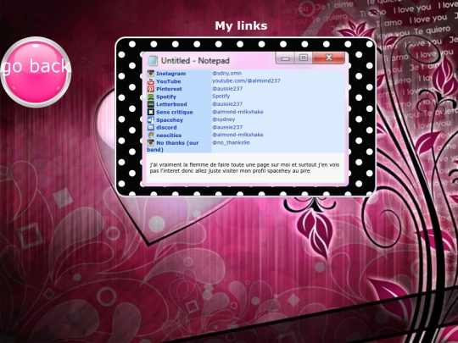
Task: Click the bold Letterboxd label
Action: click(171, 104)
